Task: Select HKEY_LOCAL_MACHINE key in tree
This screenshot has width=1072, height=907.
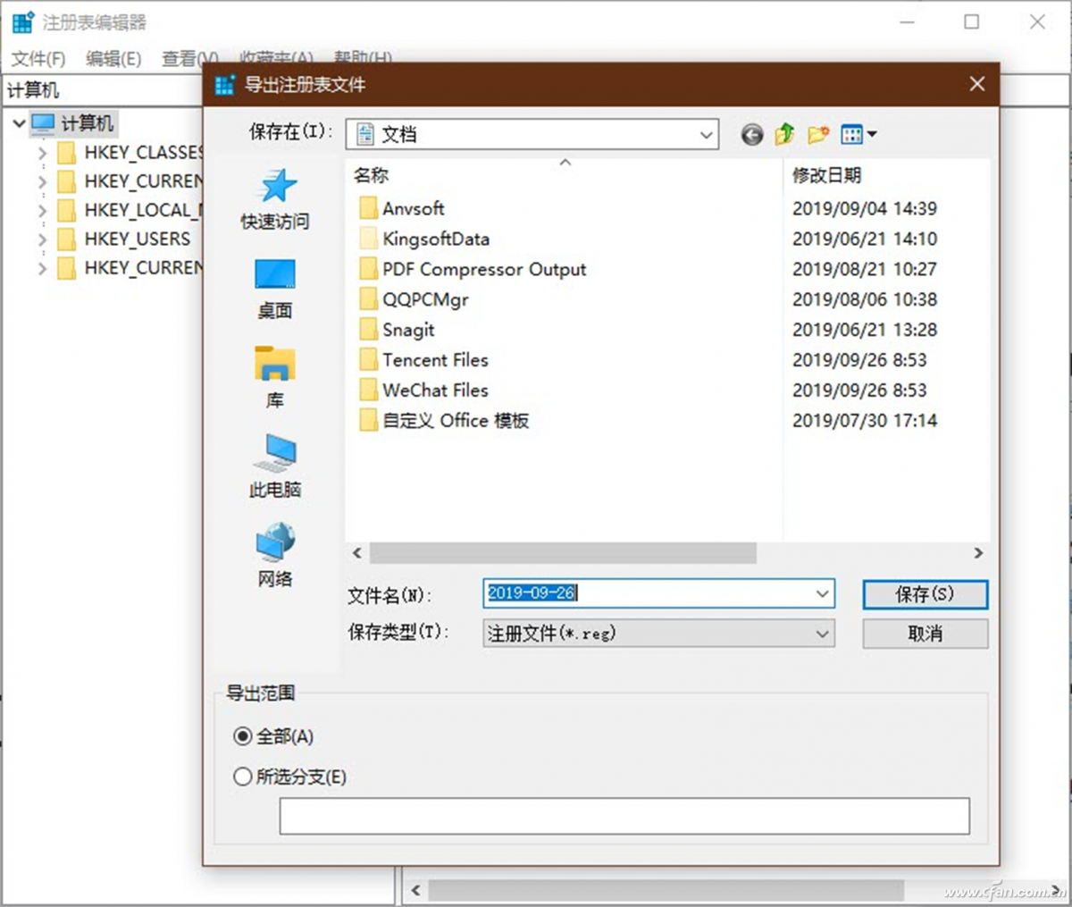Action: coord(130,210)
